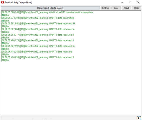Close window using title bar X
Viewport: 142px width, 120px height.
click(138, 2)
